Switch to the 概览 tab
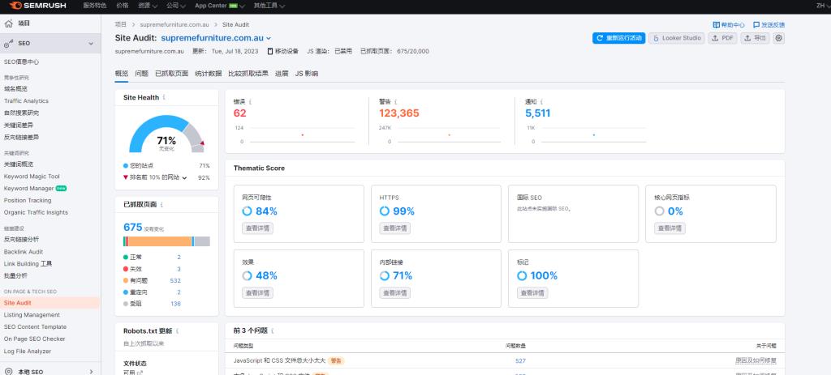 (x=122, y=74)
